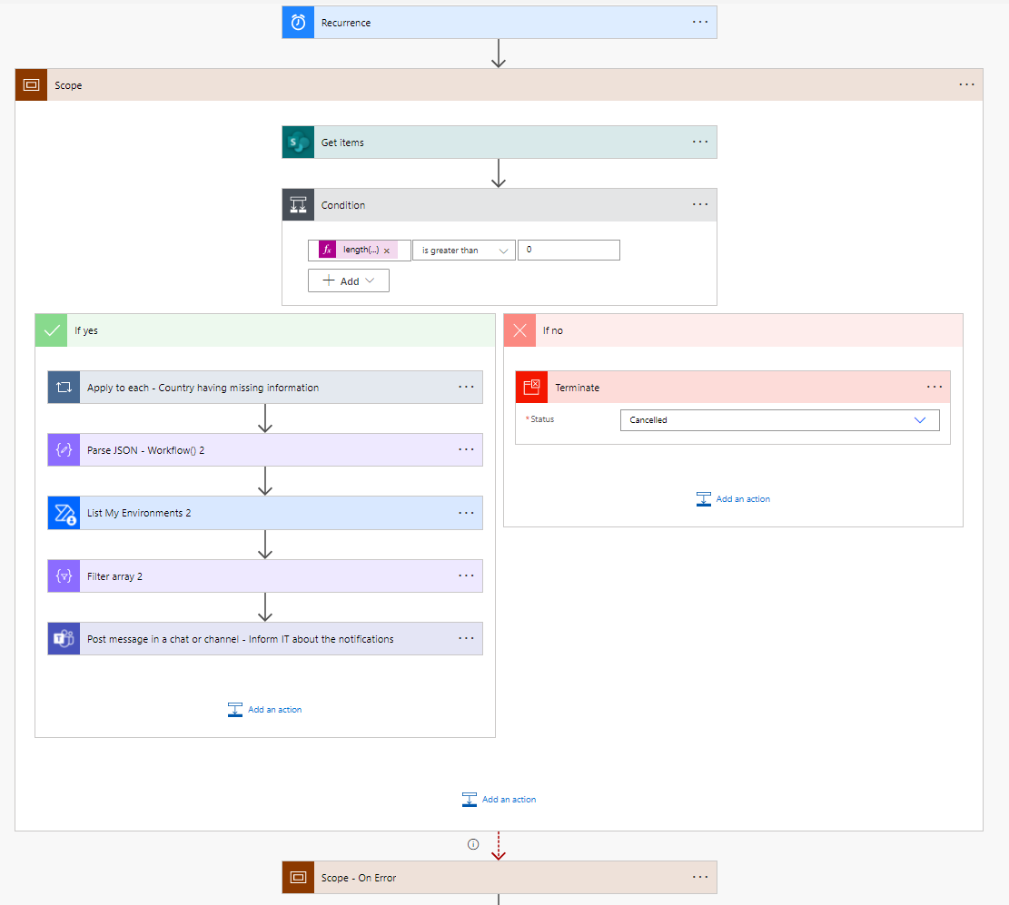Open the Terminate Status dropdown
Viewport: 1009px width, 905px height.
click(779, 420)
